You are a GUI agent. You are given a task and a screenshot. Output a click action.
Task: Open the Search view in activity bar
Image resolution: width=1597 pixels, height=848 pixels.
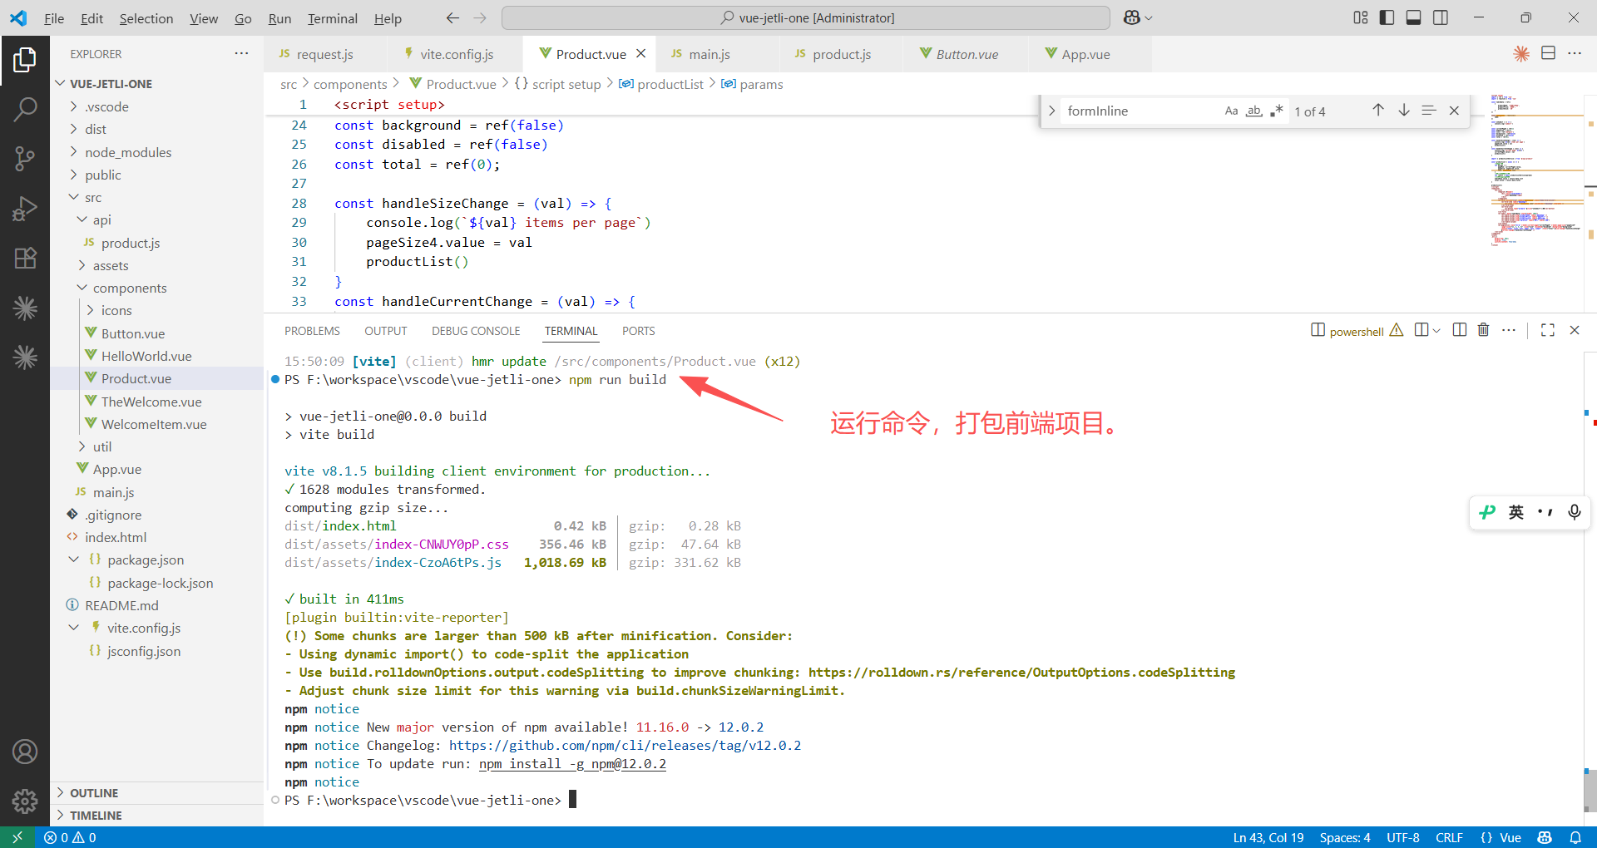(25, 109)
